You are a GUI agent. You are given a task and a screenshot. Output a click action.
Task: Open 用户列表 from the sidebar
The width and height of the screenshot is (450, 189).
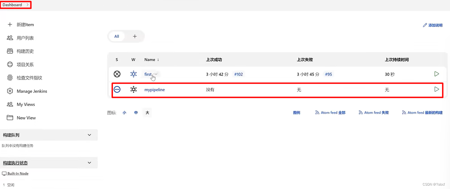[x=25, y=38]
